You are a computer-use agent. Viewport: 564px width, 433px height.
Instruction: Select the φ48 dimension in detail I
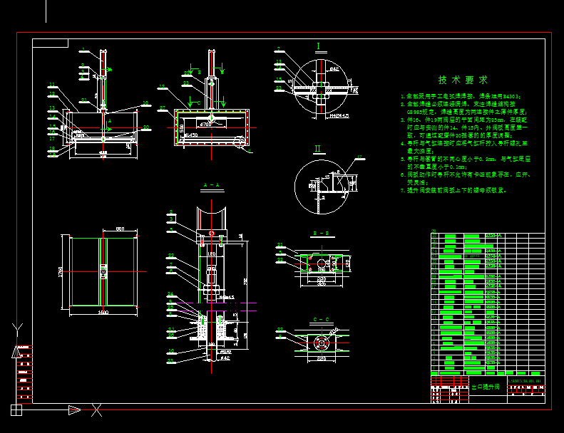coord(334,68)
